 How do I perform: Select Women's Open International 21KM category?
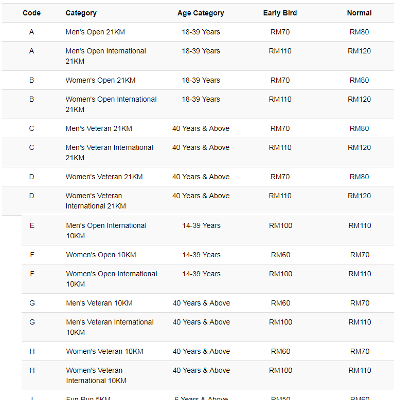[111, 104]
